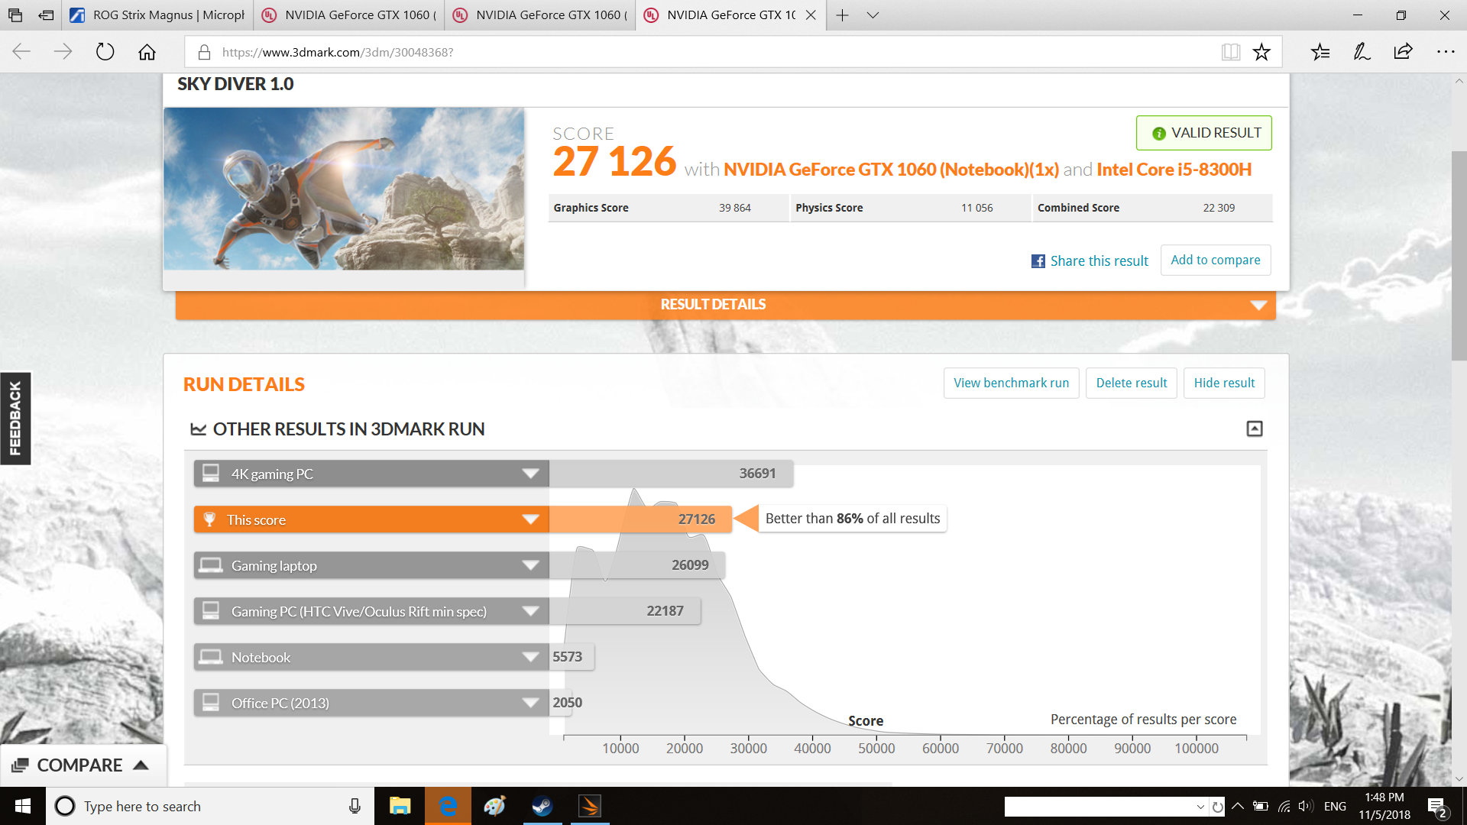The width and height of the screenshot is (1467, 825).
Task: Open a new browser tab
Action: [842, 15]
